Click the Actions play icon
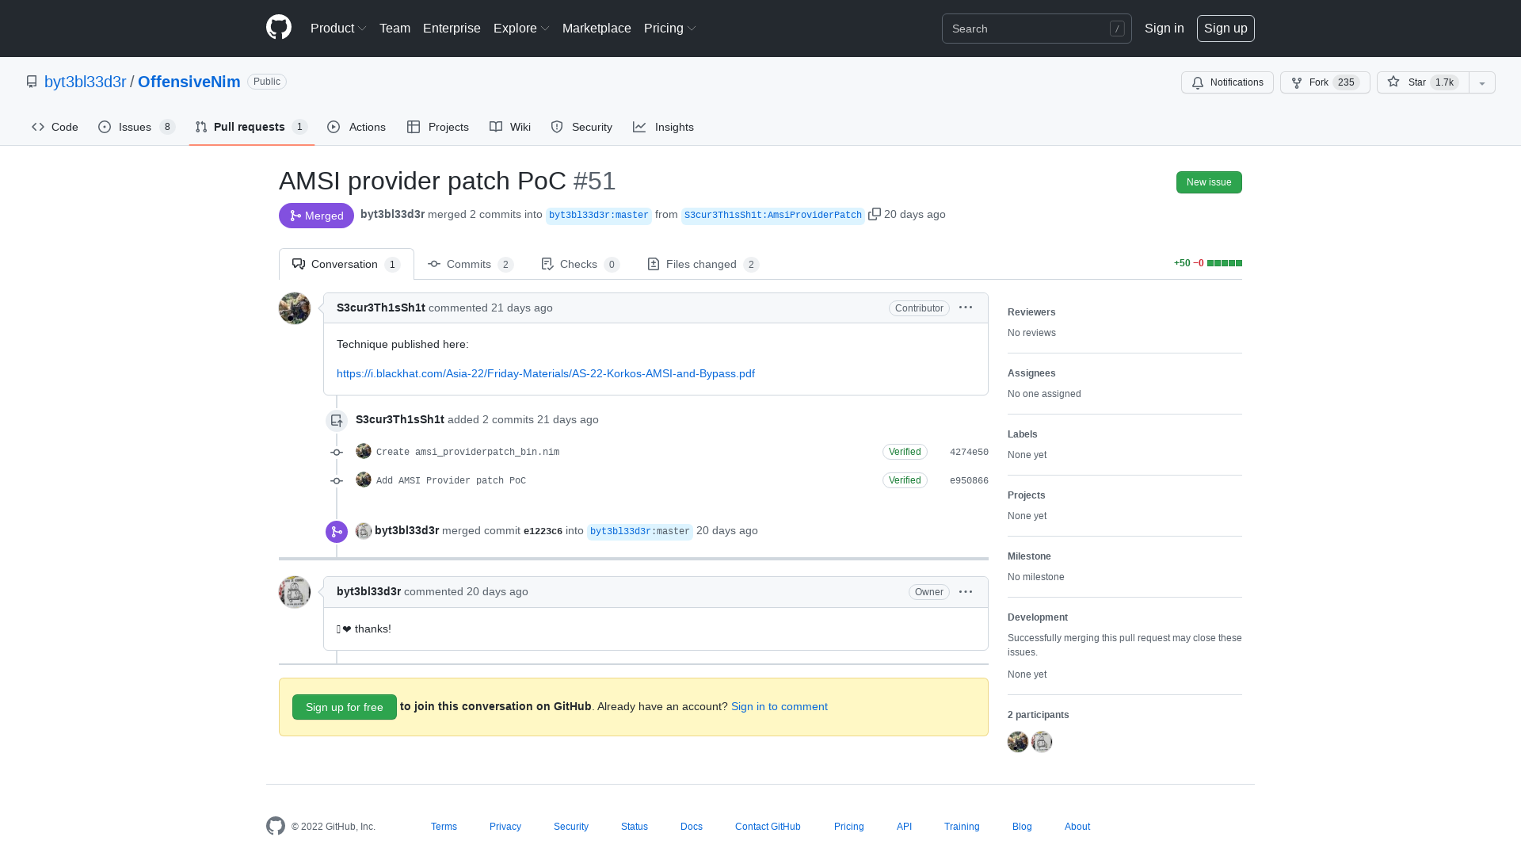Screen dimensions: 1521x856 tap(335, 127)
